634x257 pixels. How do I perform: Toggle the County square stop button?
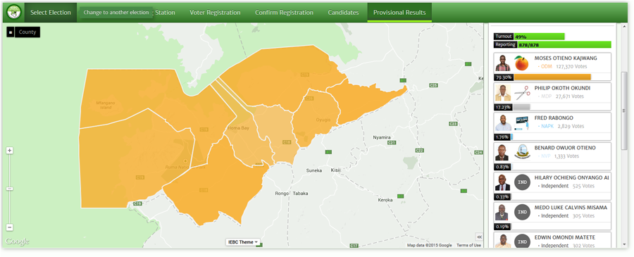pyautogui.click(x=11, y=32)
